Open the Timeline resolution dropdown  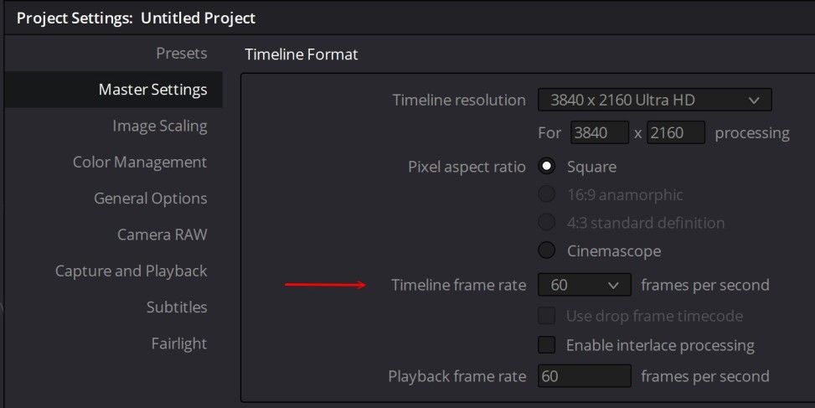tap(654, 101)
